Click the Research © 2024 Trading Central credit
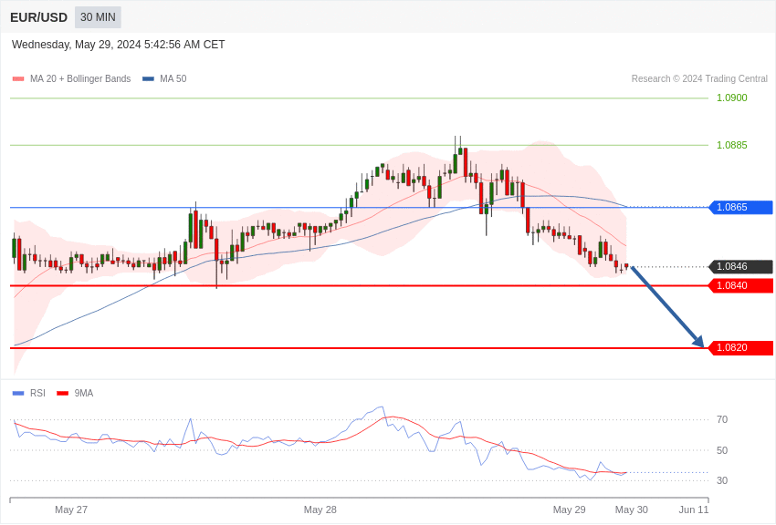776x525 pixels. click(699, 79)
